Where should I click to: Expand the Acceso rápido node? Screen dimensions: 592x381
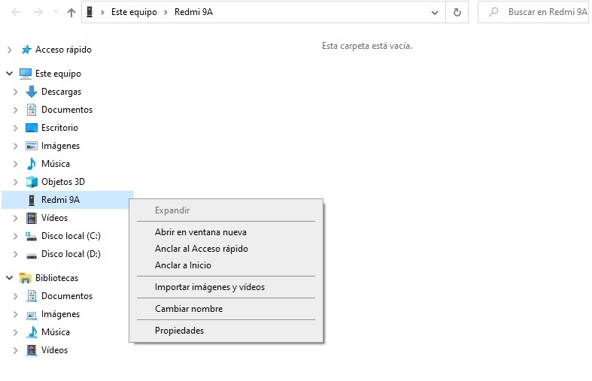[x=10, y=50]
